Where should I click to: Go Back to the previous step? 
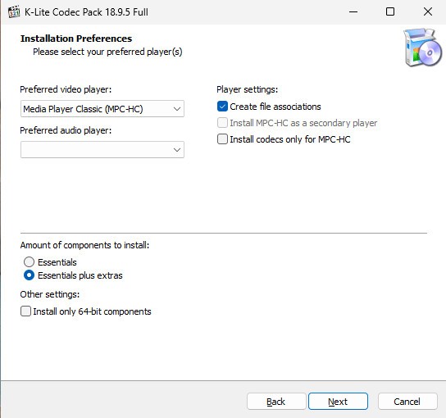[276, 402]
